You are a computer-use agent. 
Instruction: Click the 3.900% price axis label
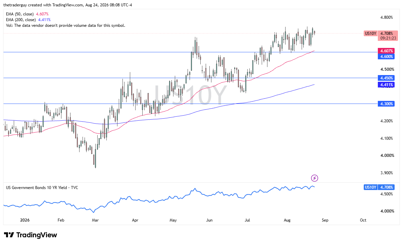point(387,173)
